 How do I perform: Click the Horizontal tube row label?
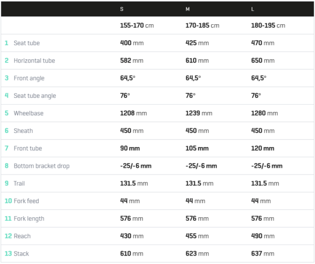pyautogui.click(x=34, y=60)
